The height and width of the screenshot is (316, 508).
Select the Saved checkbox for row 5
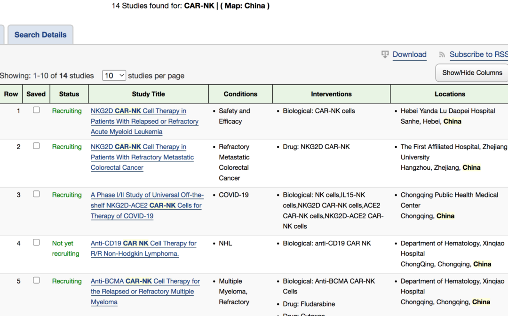36,280
